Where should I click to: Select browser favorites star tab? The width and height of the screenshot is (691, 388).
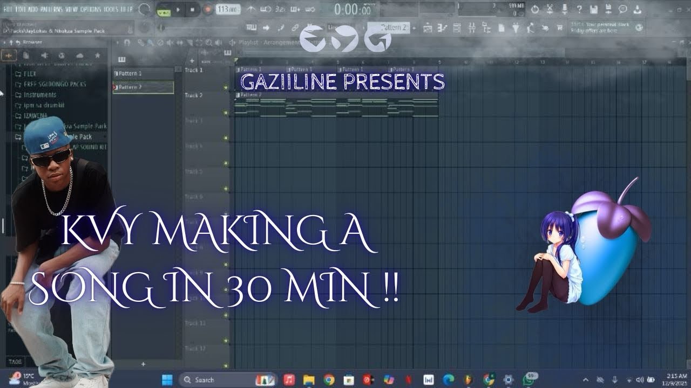[98, 56]
